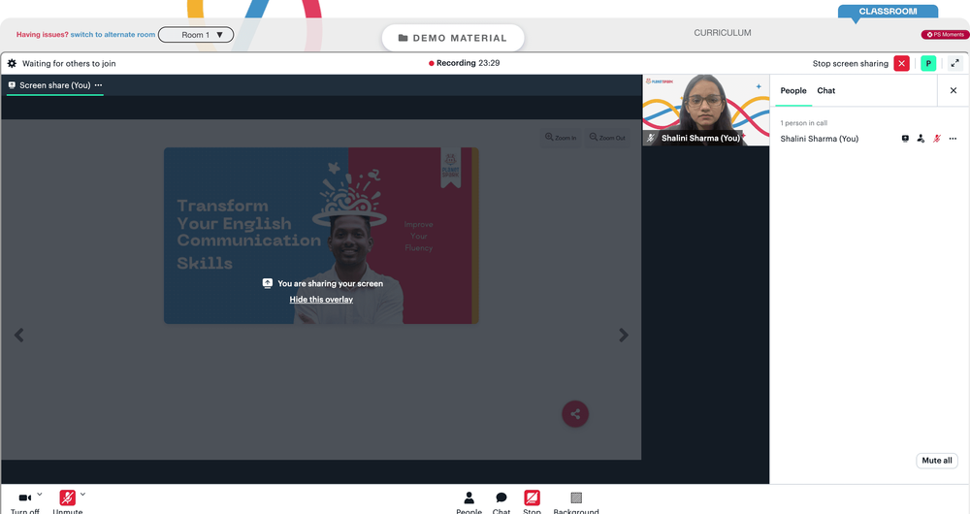970x514 pixels.
Task: Open more options for Shalini Sharma's row
Action: pyautogui.click(x=953, y=139)
